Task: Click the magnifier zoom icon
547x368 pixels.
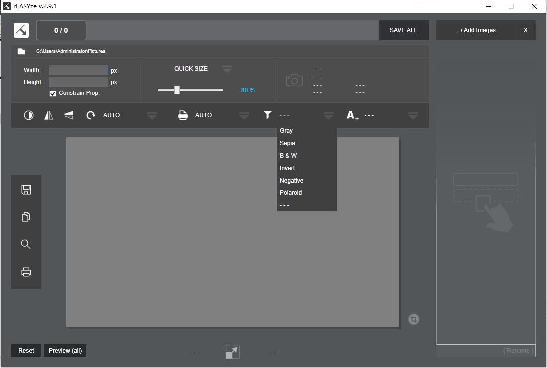Action: click(x=26, y=244)
